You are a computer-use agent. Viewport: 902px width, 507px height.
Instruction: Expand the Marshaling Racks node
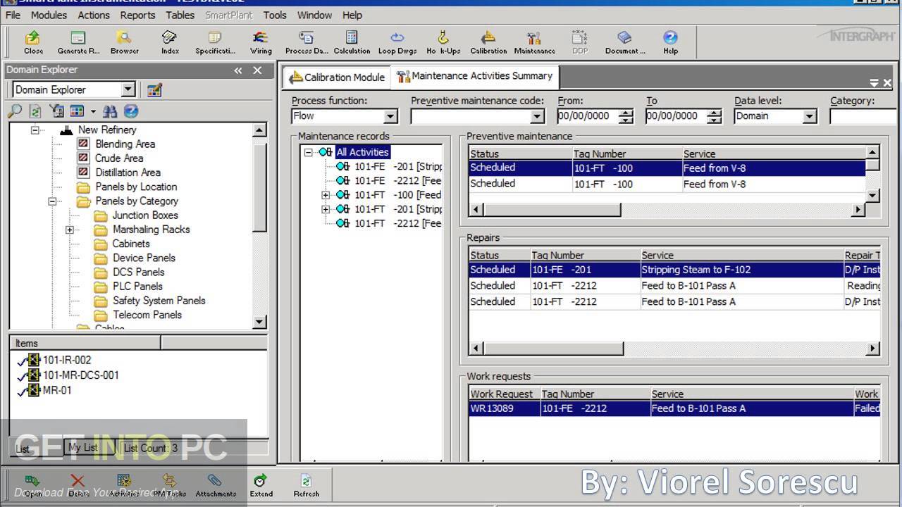tap(69, 230)
